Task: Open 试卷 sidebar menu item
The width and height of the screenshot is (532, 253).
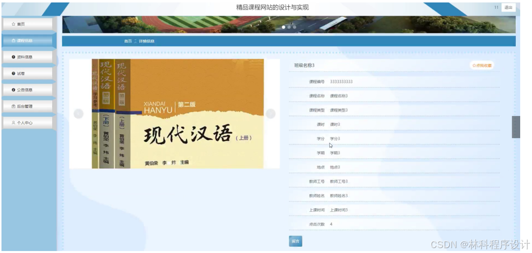Action: 27,74
